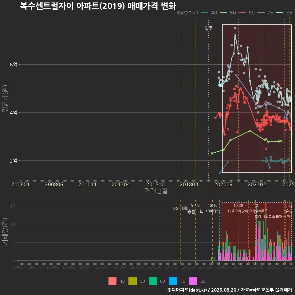This screenshot has width=295, height=295.
Task: Click the 8·2 대책 policy annotation
Action: tap(180, 208)
